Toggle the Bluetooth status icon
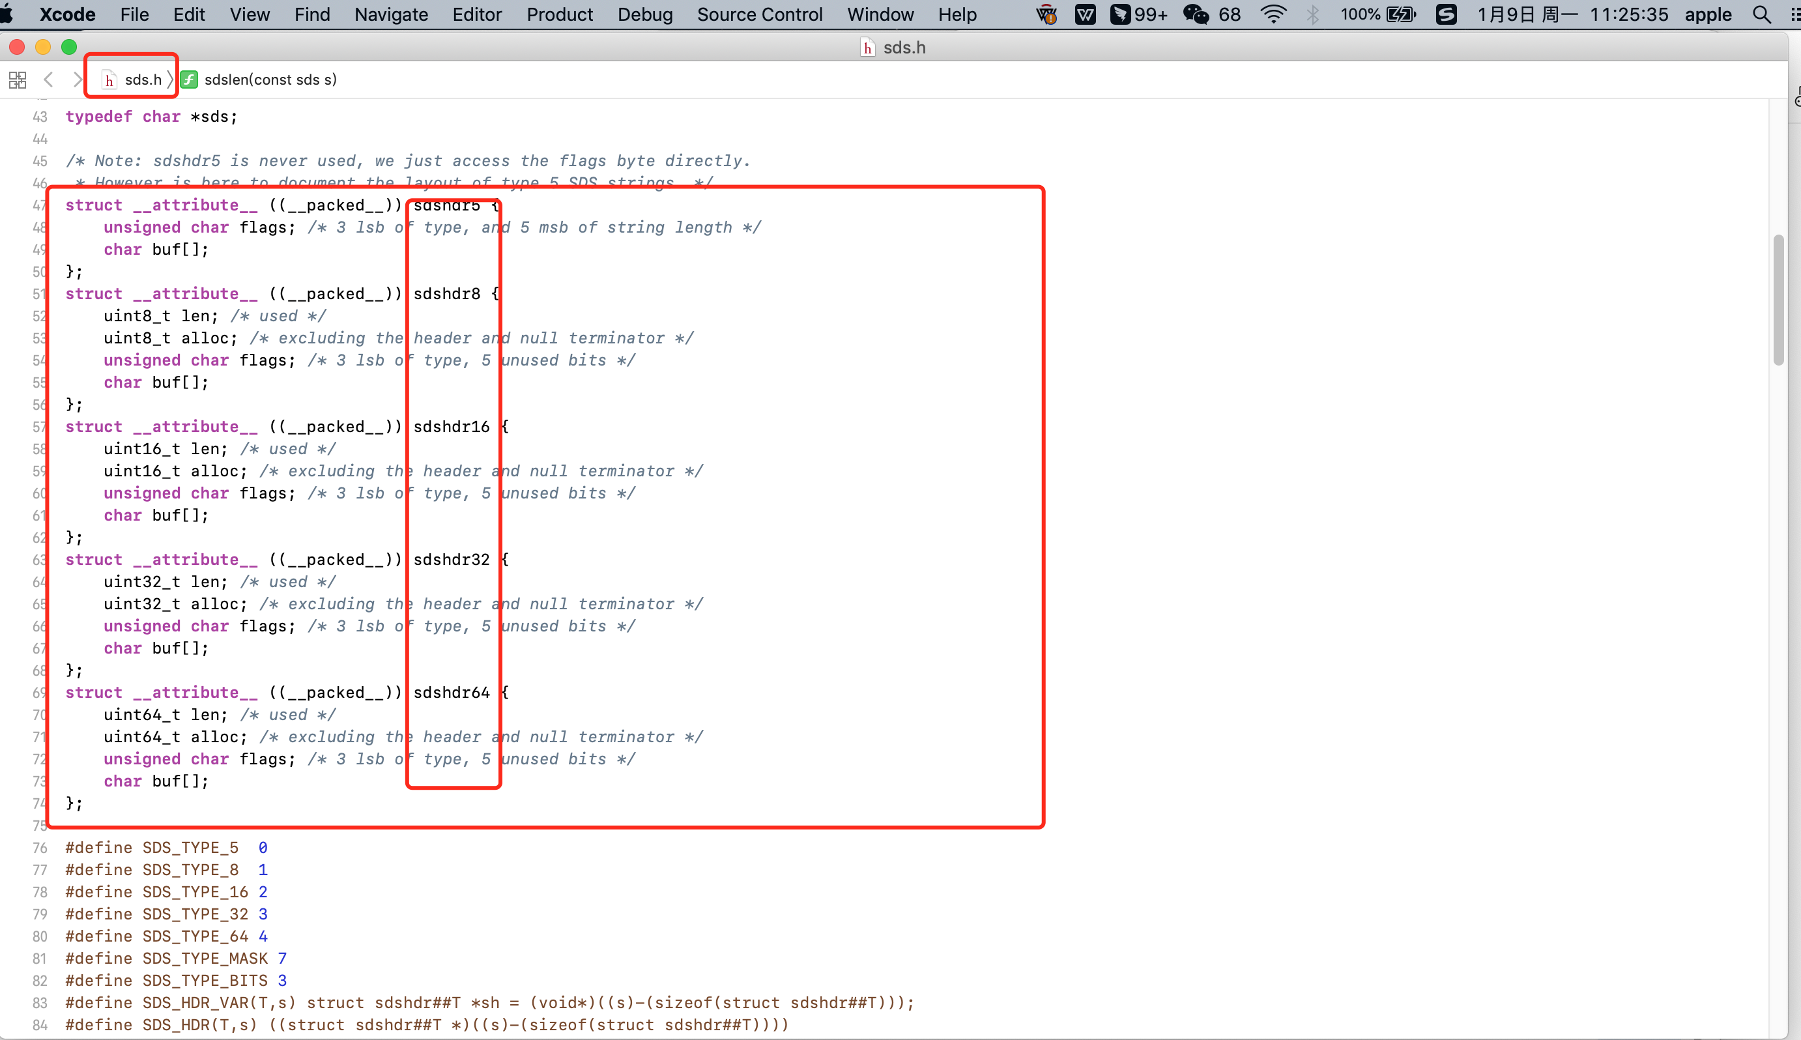Screen dimensions: 1801x1040 1312,14
